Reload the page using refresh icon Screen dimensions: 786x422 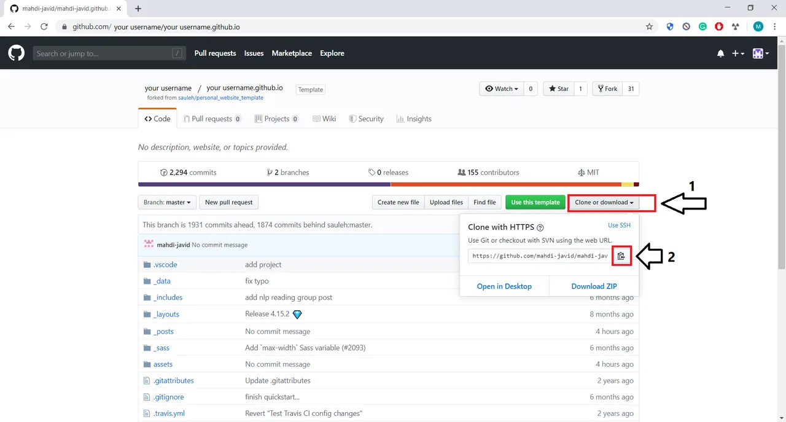(x=44, y=26)
